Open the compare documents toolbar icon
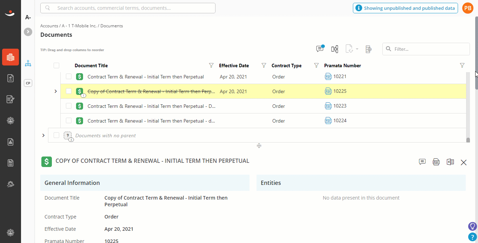 [335, 49]
